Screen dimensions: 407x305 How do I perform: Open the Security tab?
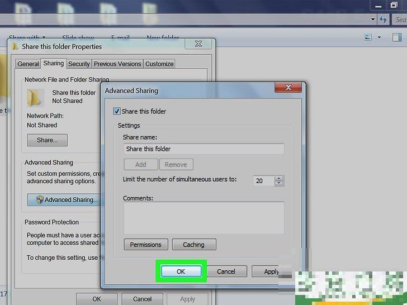[79, 64]
